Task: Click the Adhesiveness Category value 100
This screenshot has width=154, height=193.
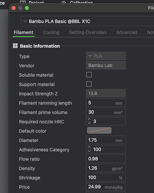Action: click(97, 149)
